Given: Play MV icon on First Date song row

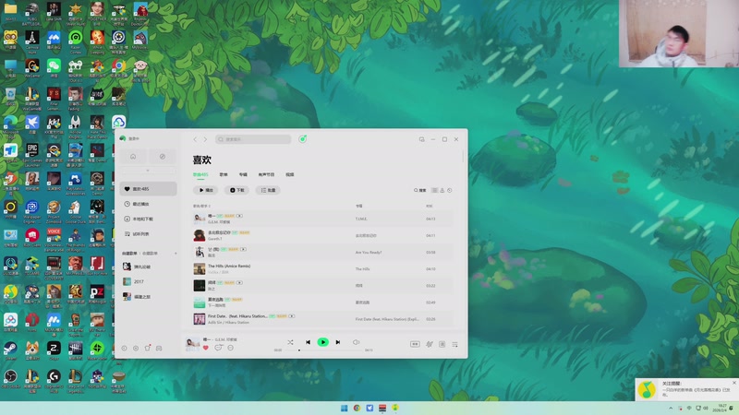Looking at the screenshot, I should [292, 316].
